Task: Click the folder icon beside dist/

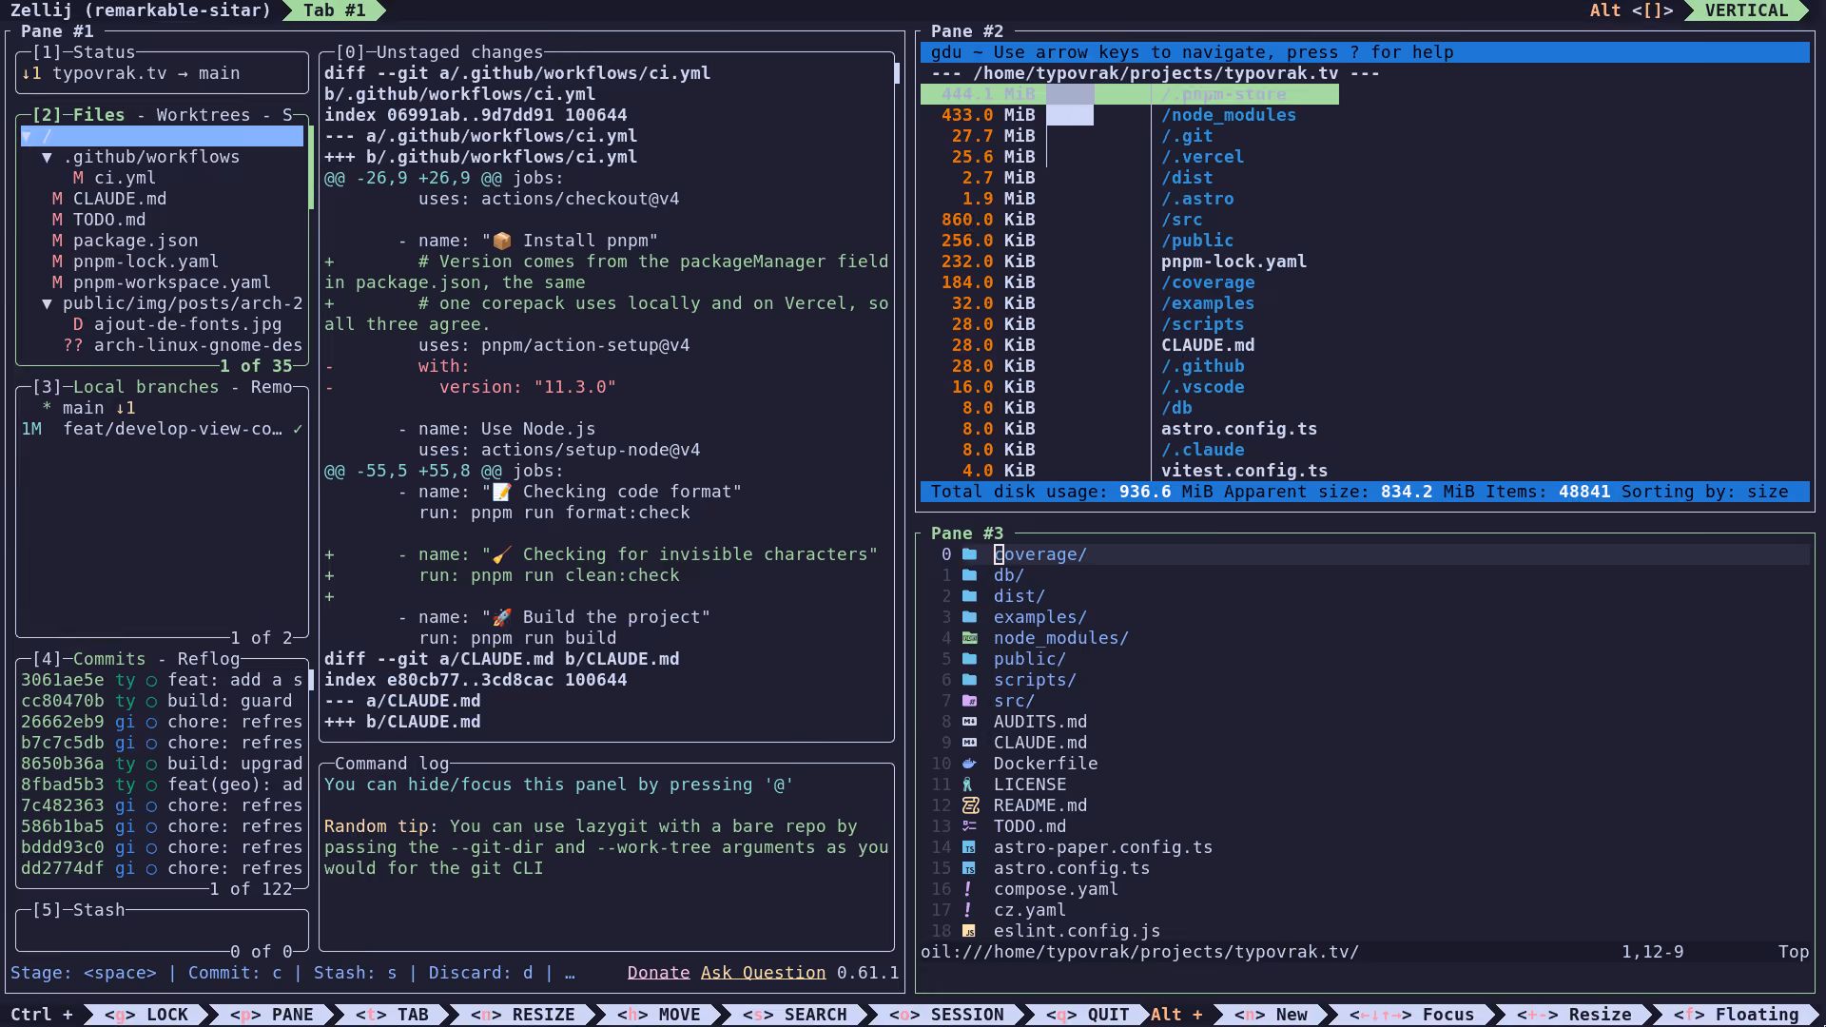Action: [x=969, y=596]
